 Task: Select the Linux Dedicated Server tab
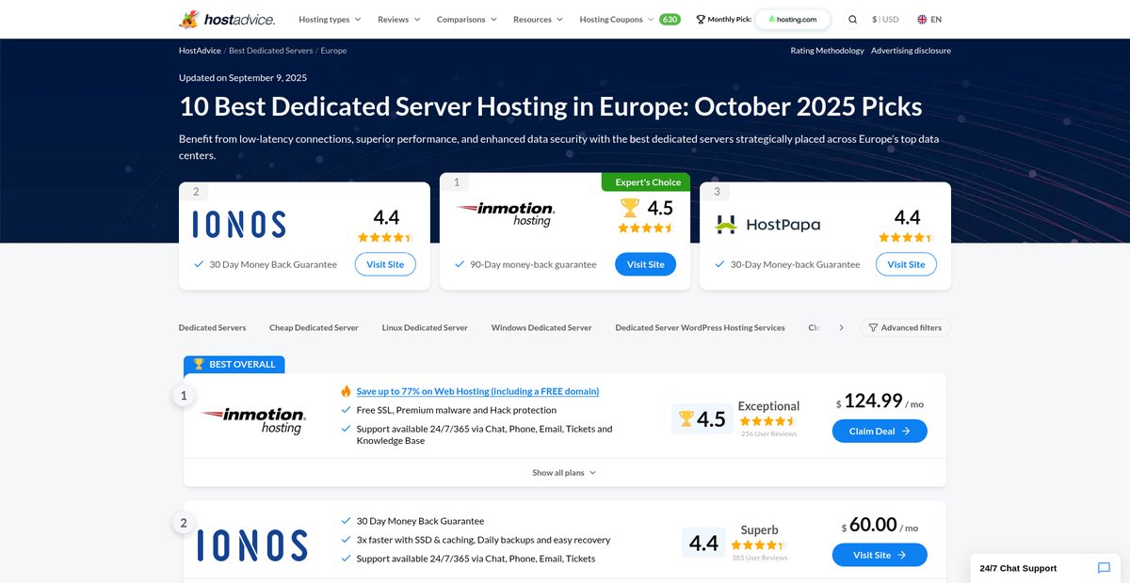425,327
